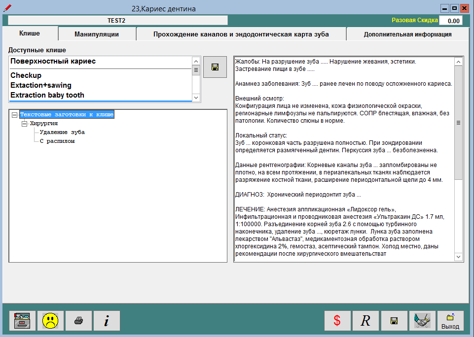This screenshot has width=474, height=337.
Task: Click the bottom toolbar floppy save icon
Action: point(394,321)
